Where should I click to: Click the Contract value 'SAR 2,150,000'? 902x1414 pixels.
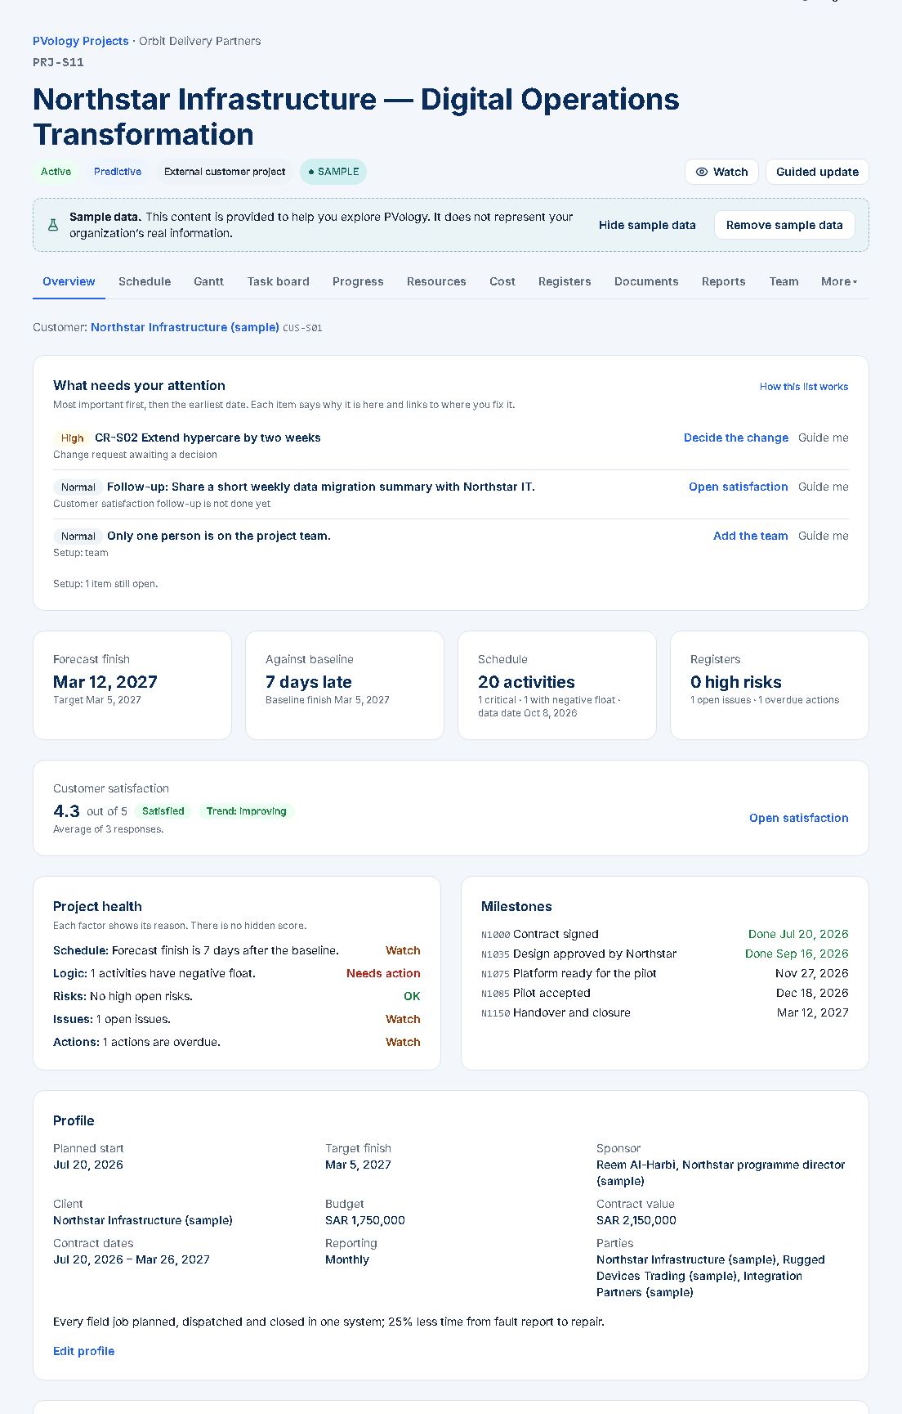[x=636, y=1220]
